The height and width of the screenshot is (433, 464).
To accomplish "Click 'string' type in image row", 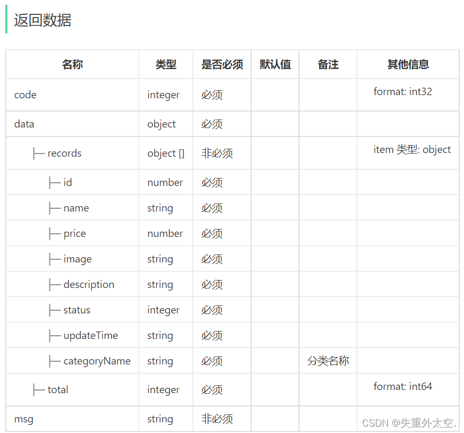I will click(160, 259).
